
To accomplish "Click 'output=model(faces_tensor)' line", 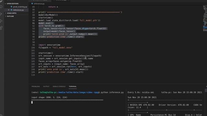I will (x=59, y=31).
